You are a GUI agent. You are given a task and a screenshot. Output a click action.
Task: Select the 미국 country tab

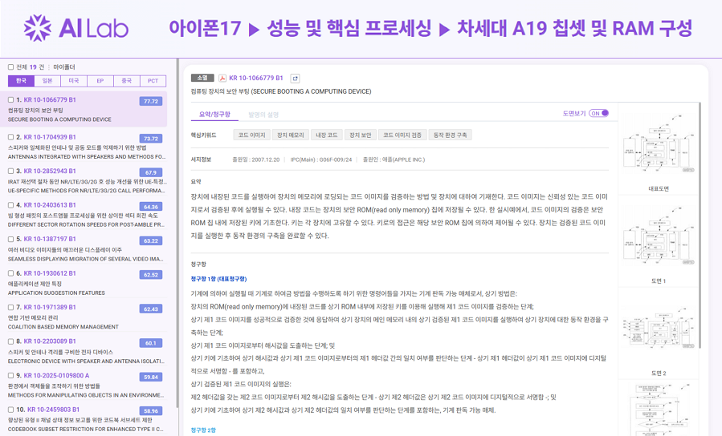point(74,81)
